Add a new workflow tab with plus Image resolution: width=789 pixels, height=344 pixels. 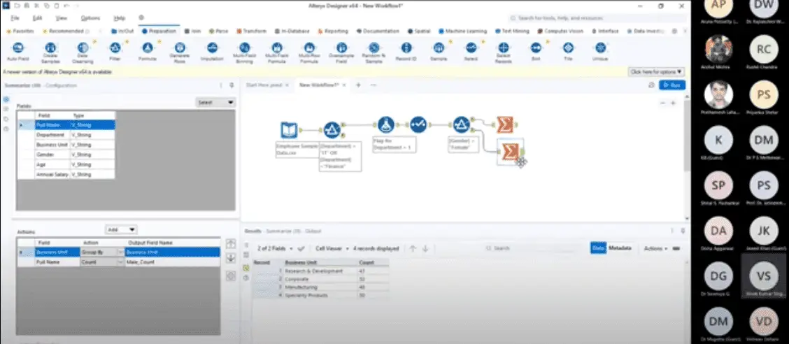(x=358, y=85)
